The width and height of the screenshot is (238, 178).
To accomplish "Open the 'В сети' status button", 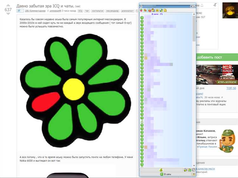I will point(166,174).
